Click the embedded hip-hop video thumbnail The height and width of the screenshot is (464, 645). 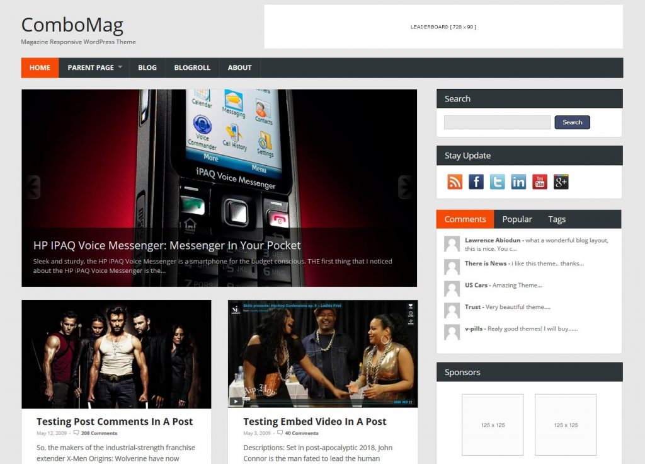[323, 354]
